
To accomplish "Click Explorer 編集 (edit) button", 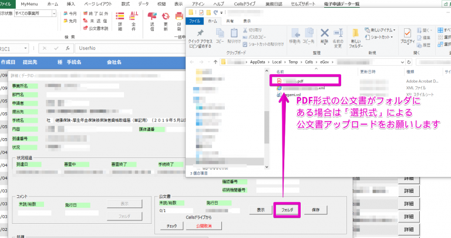I will (423, 38).
